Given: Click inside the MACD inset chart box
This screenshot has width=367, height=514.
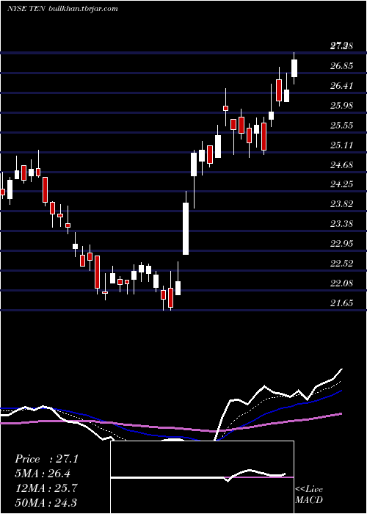Looking at the screenshot, I should (x=202, y=477).
